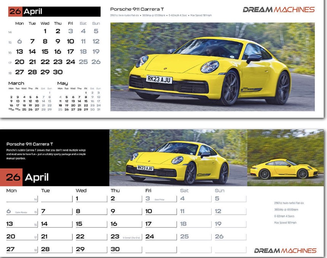Click the DREAM MACHINES logo in the upper calendar

pyautogui.click(x=279, y=10)
